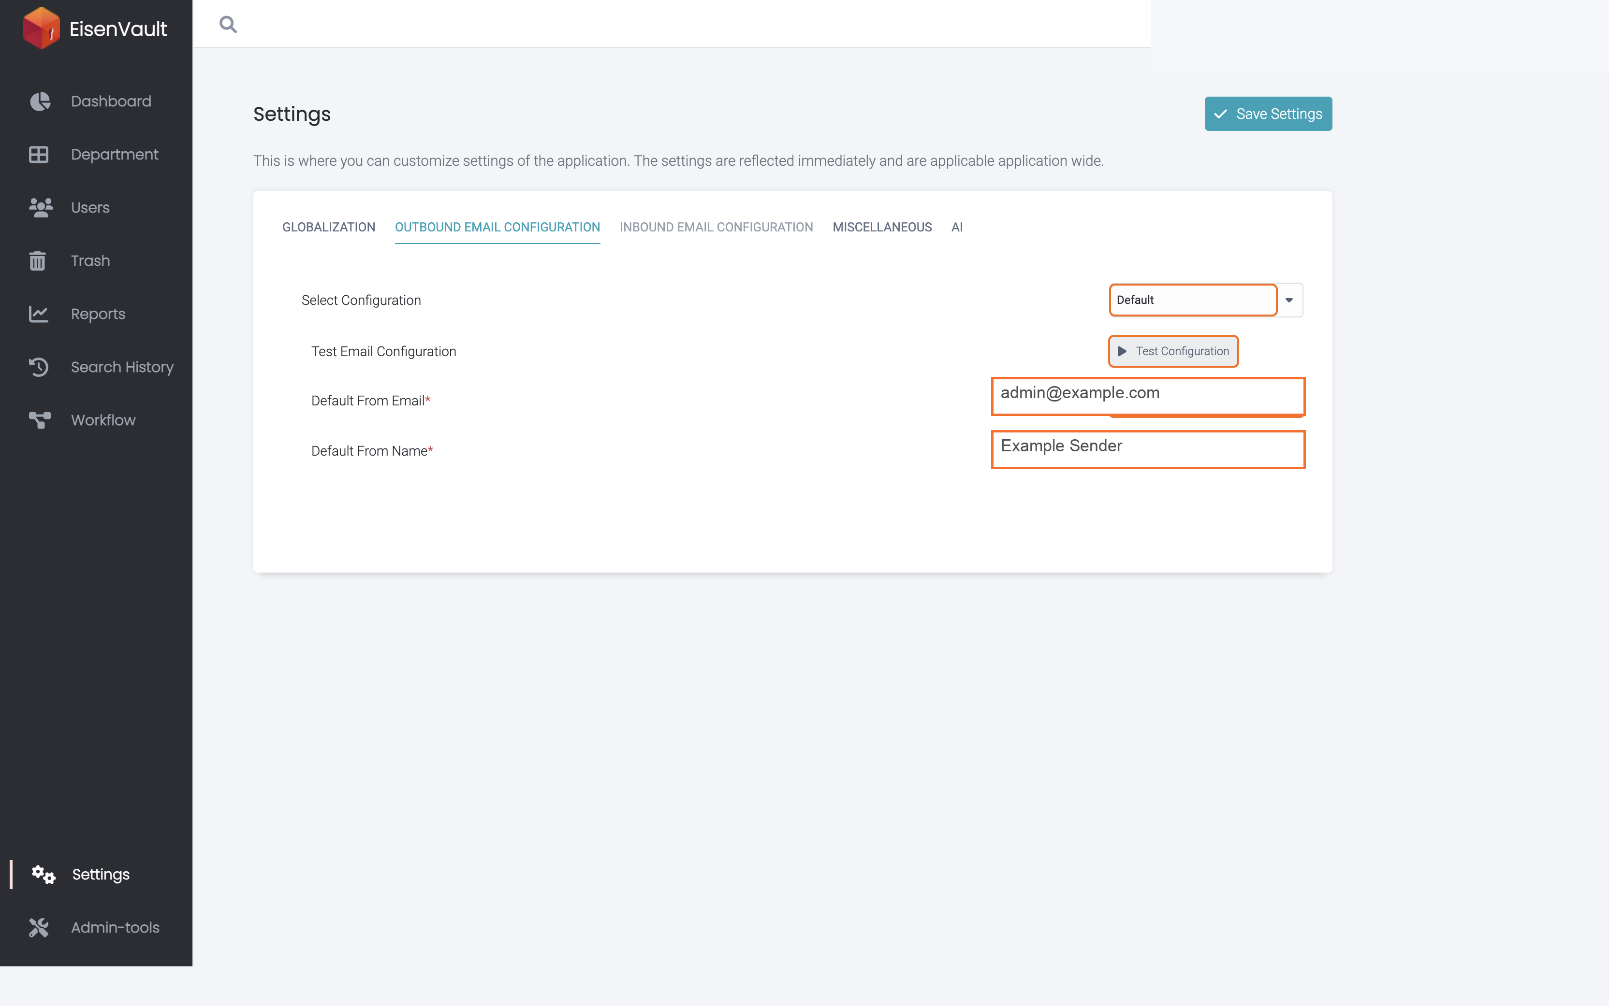Focus the Default From Email field
Image resolution: width=1609 pixels, height=1006 pixels.
pyautogui.click(x=1148, y=396)
